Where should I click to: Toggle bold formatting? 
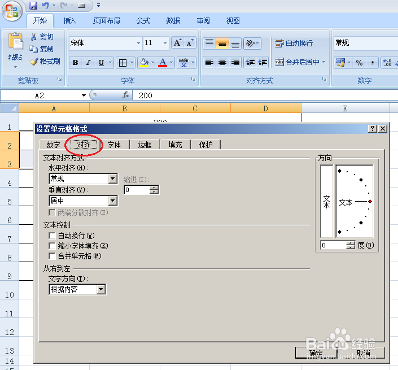(76, 63)
